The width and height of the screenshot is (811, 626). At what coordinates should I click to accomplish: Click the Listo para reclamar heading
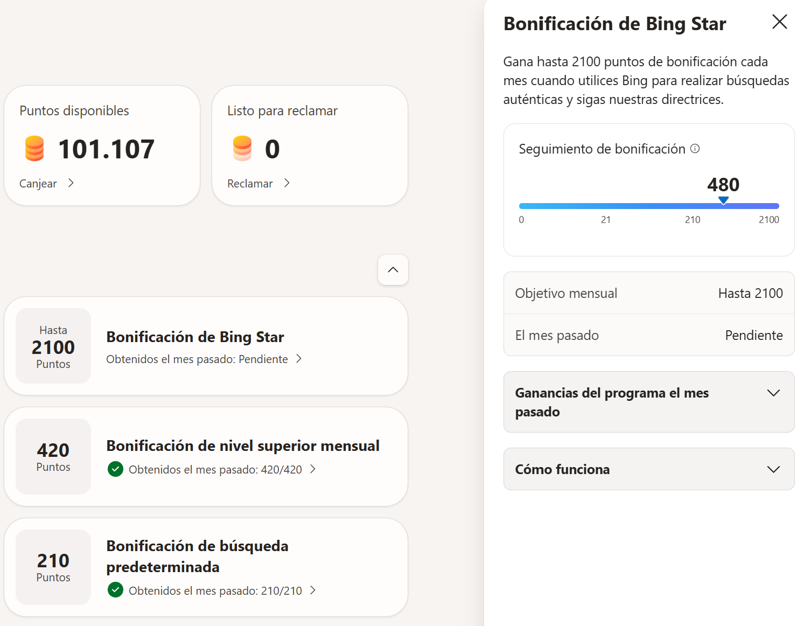282,111
